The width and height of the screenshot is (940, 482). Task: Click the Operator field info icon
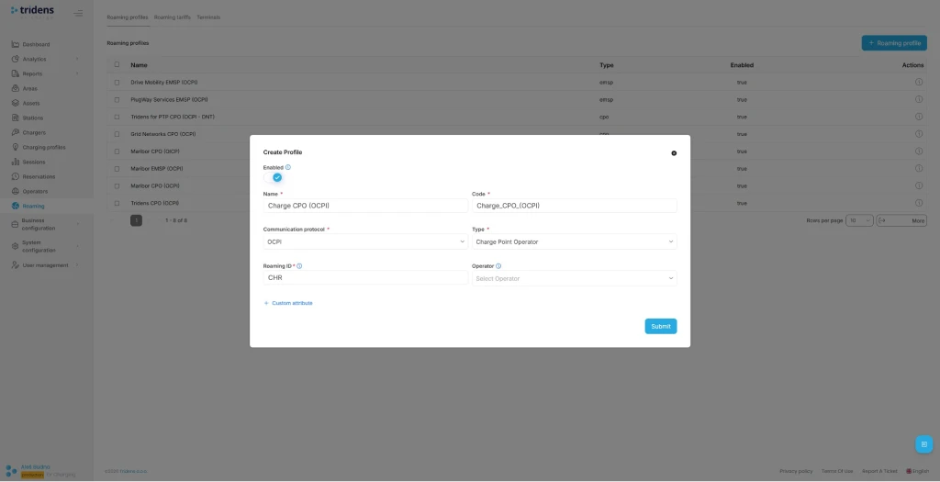[x=498, y=266]
